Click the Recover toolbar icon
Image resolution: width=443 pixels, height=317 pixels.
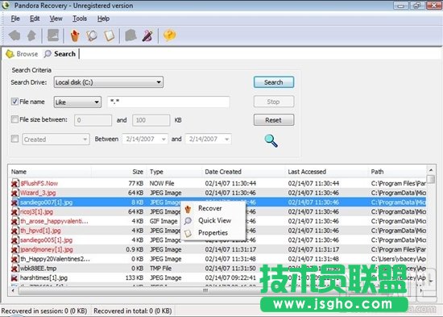[x=75, y=35]
